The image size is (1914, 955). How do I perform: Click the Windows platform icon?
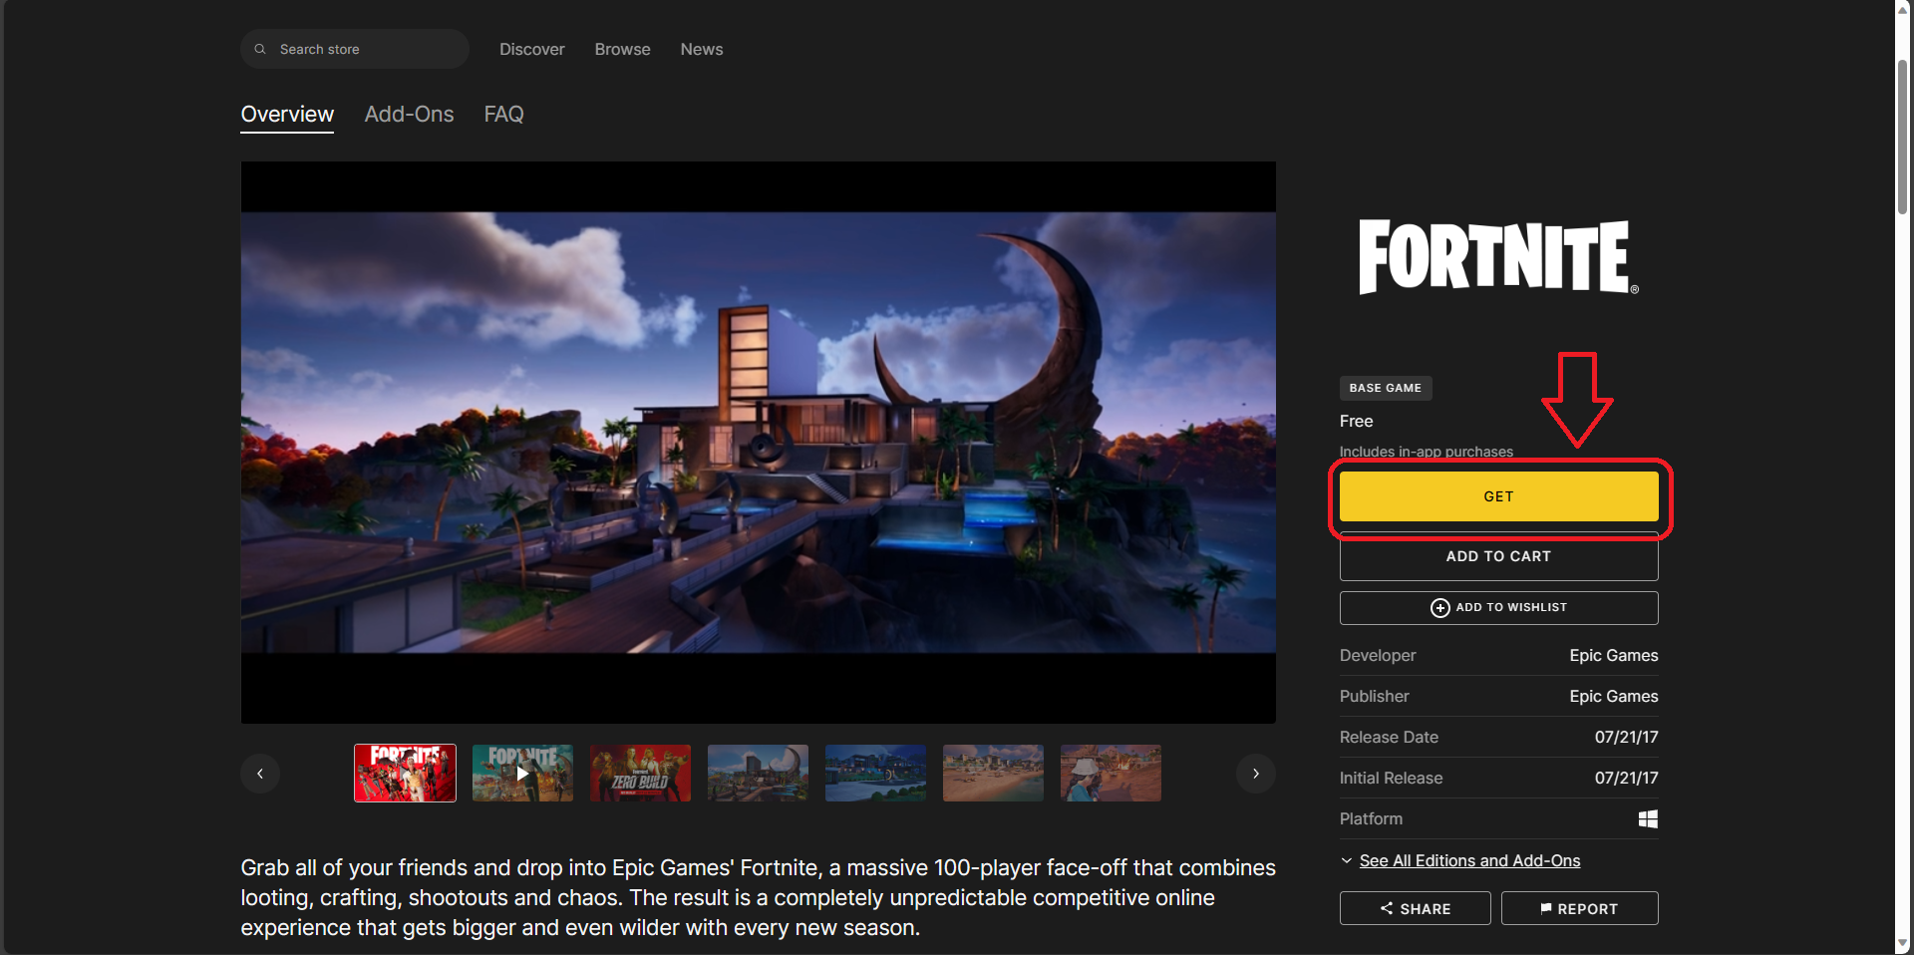[x=1648, y=818]
